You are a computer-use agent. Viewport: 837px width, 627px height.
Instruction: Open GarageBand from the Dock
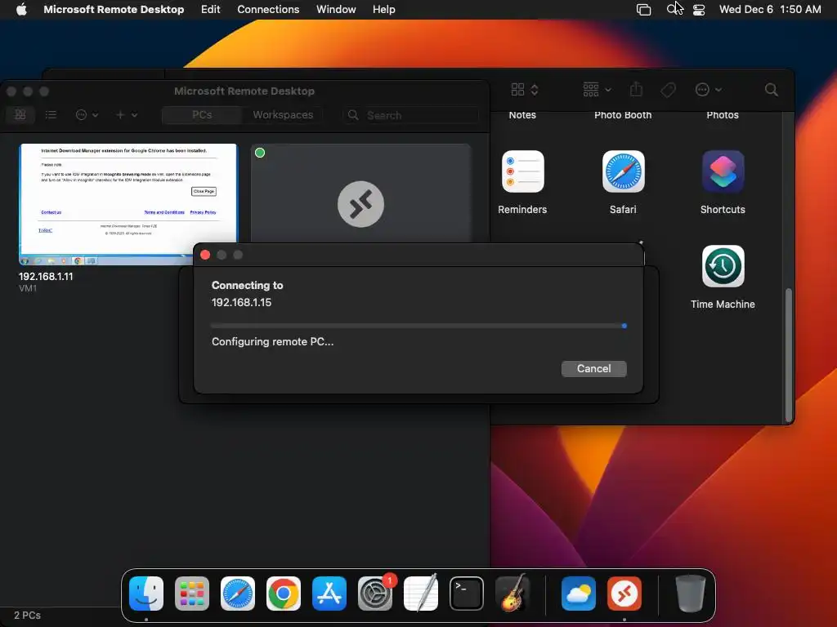pyautogui.click(x=512, y=593)
